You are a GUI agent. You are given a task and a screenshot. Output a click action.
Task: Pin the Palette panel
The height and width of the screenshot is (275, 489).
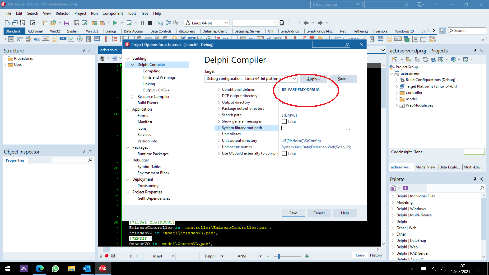(475, 179)
